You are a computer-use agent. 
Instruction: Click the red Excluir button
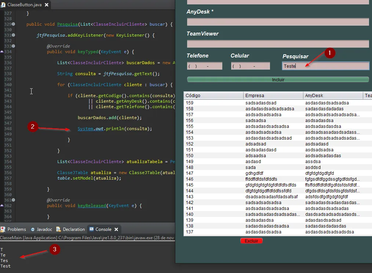click(x=251, y=241)
